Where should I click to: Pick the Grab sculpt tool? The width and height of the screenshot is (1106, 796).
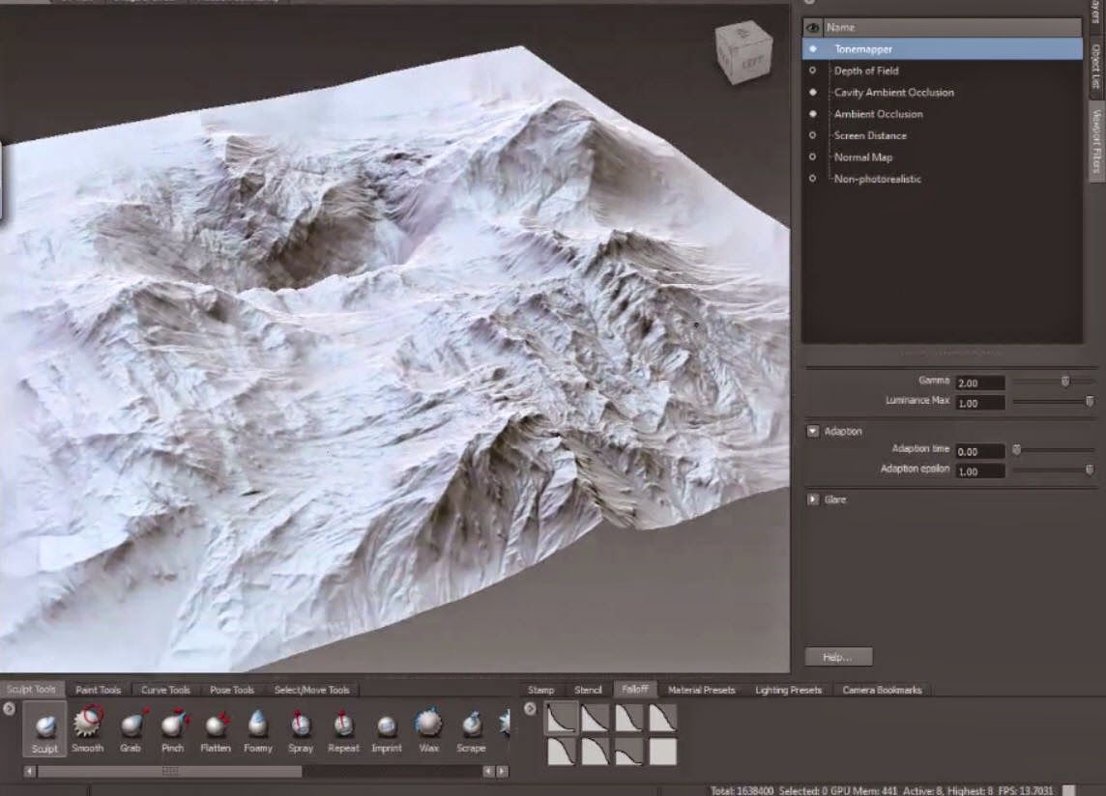[x=131, y=726]
